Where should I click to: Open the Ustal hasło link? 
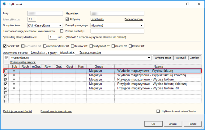97,19
